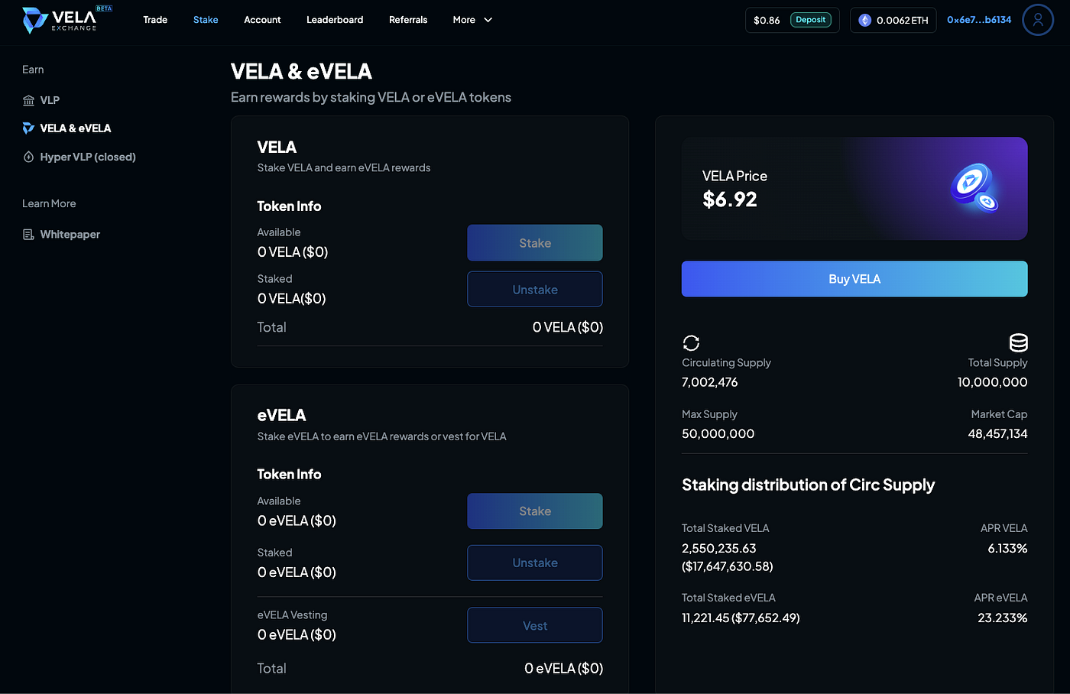Go to the Leaderboard tab
Screen dimensions: 1070x694
pyautogui.click(x=335, y=20)
